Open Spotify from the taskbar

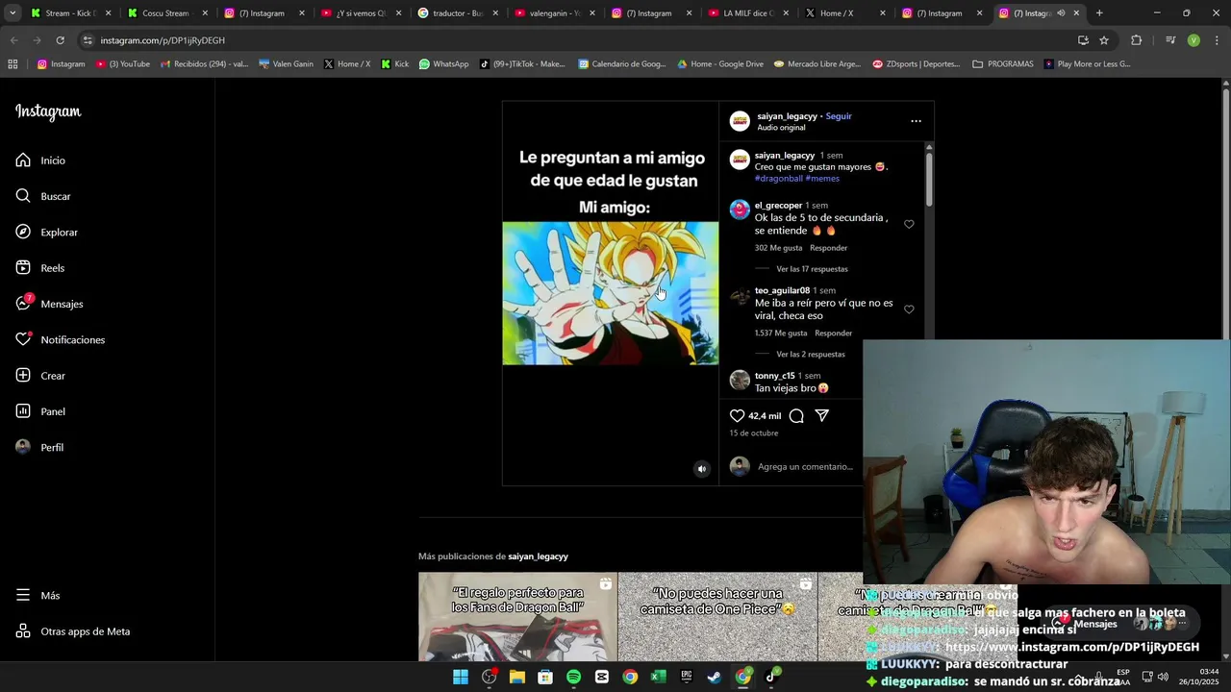coord(573,677)
